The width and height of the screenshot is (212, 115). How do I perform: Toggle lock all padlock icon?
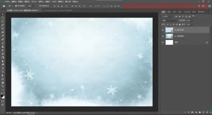pos(180,24)
